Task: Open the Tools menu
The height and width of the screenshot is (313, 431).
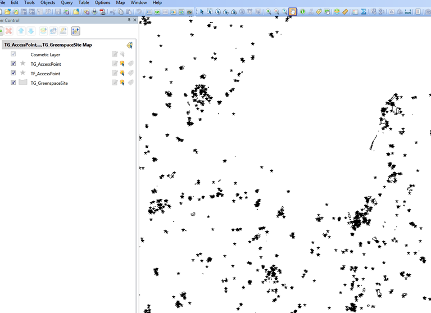Action: click(x=29, y=2)
